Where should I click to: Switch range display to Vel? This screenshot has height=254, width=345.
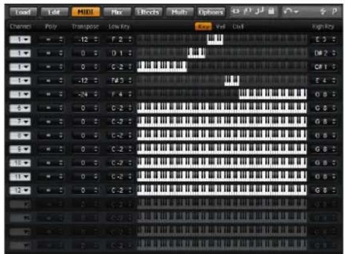point(221,27)
